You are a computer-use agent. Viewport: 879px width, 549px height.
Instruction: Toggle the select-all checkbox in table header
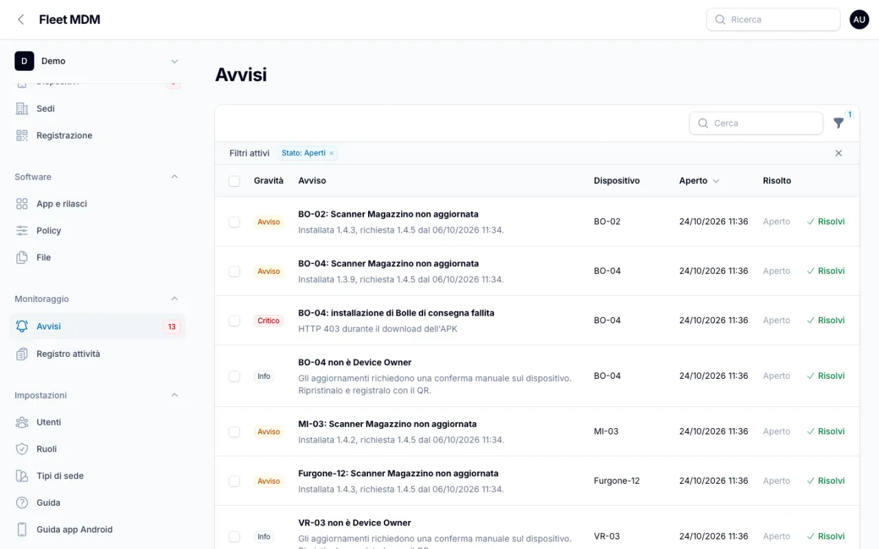(234, 180)
